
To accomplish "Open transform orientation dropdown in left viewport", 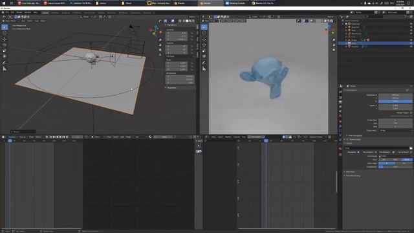I will pyautogui.click(x=85, y=17).
